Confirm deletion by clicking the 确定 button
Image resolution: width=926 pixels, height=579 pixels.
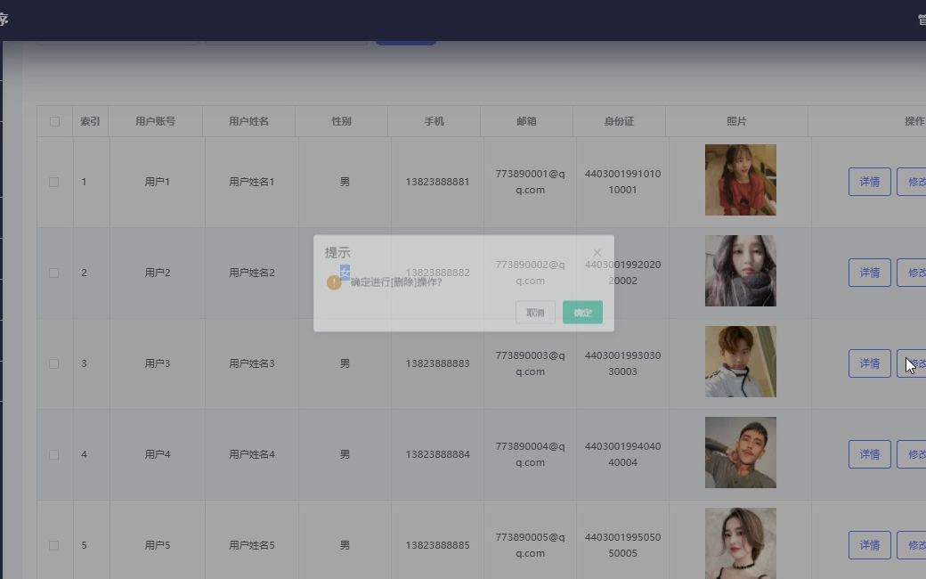coord(582,313)
